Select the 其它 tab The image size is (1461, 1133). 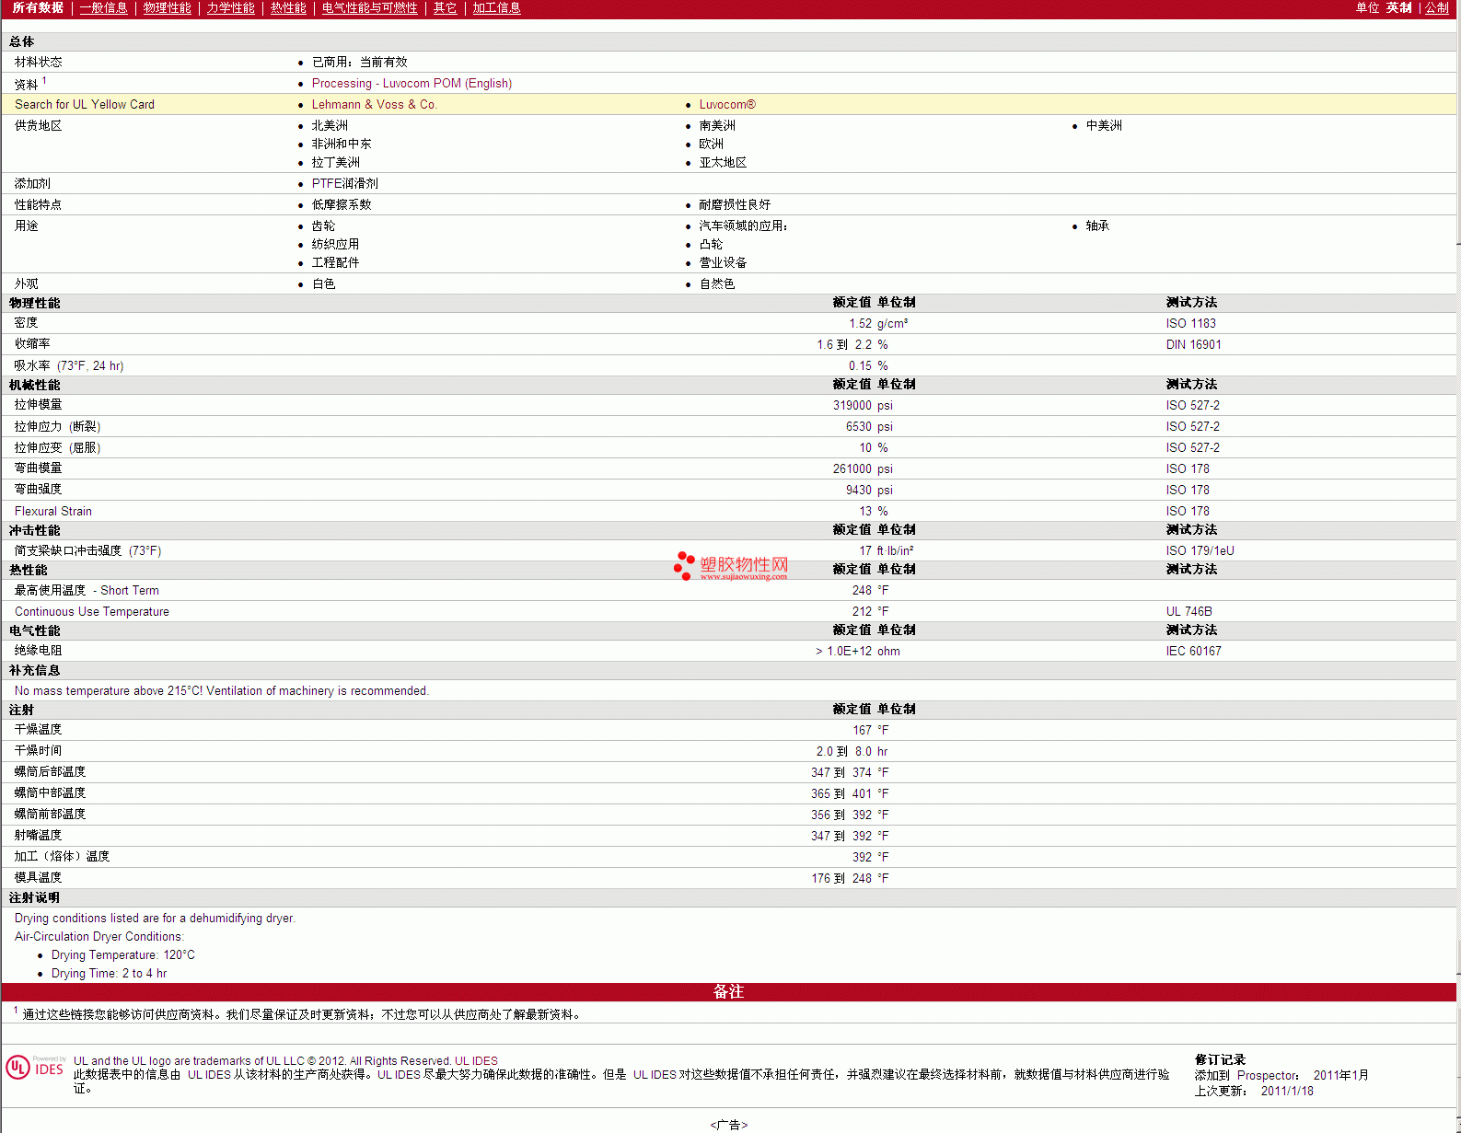click(445, 8)
